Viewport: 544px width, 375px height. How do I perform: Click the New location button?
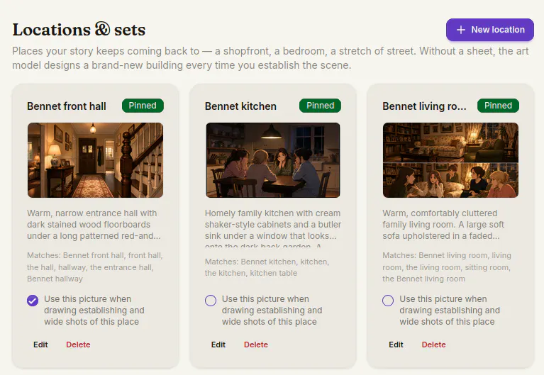(490, 30)
